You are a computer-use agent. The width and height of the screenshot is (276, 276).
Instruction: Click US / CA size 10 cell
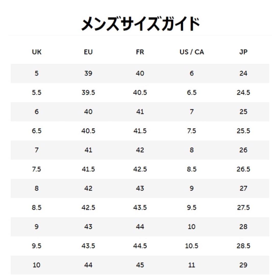click(x=192, y=227)
